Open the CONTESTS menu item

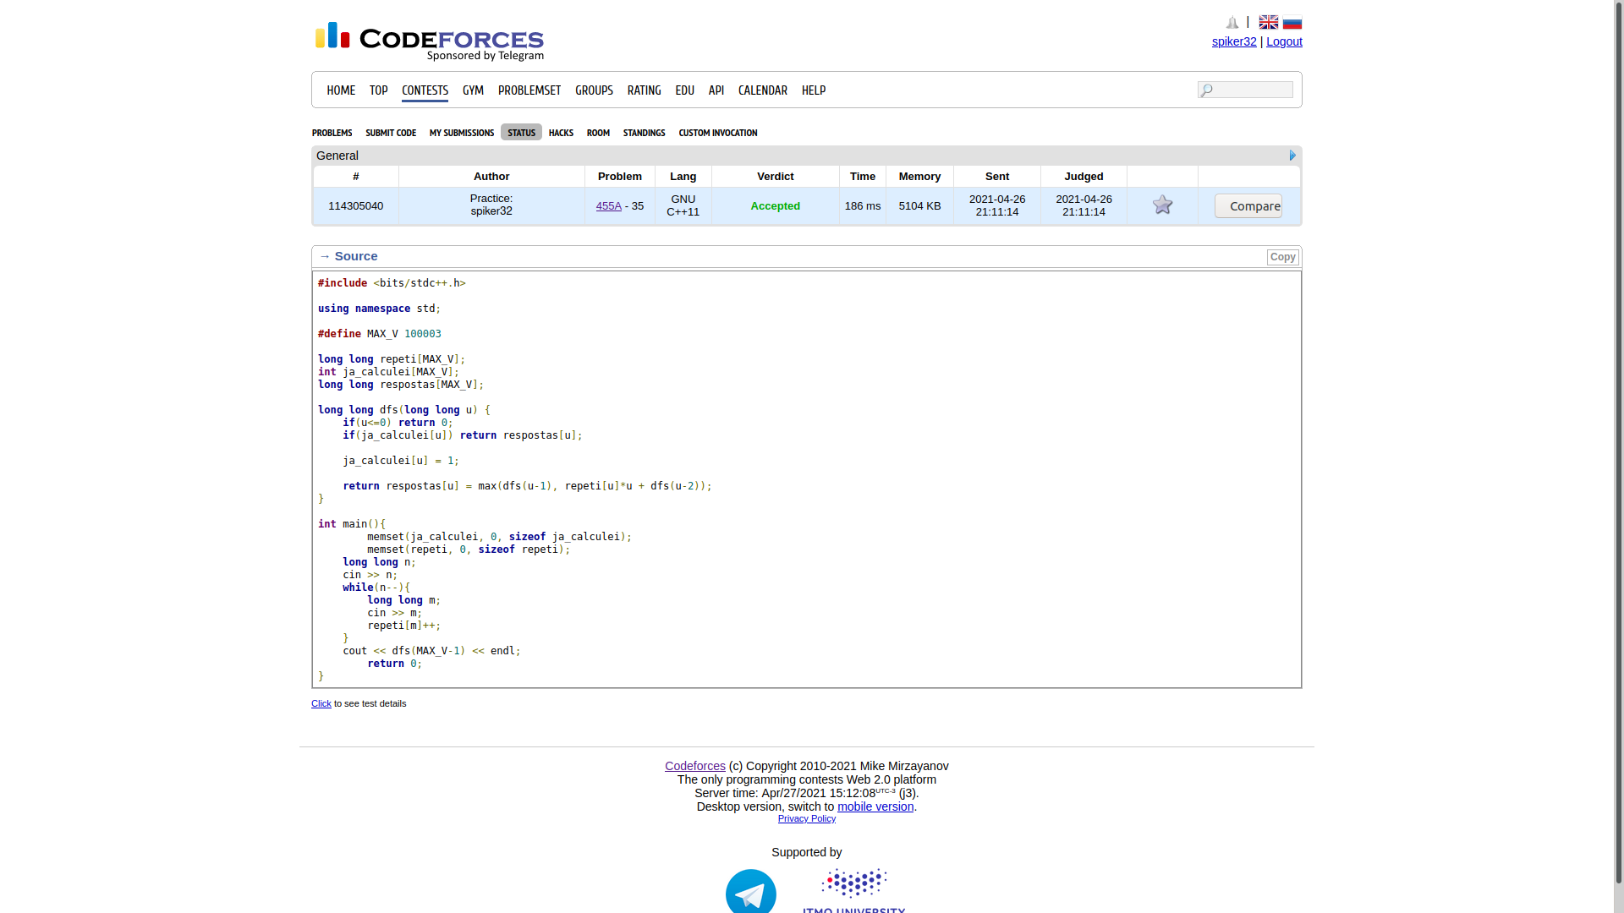coord(425,90)
